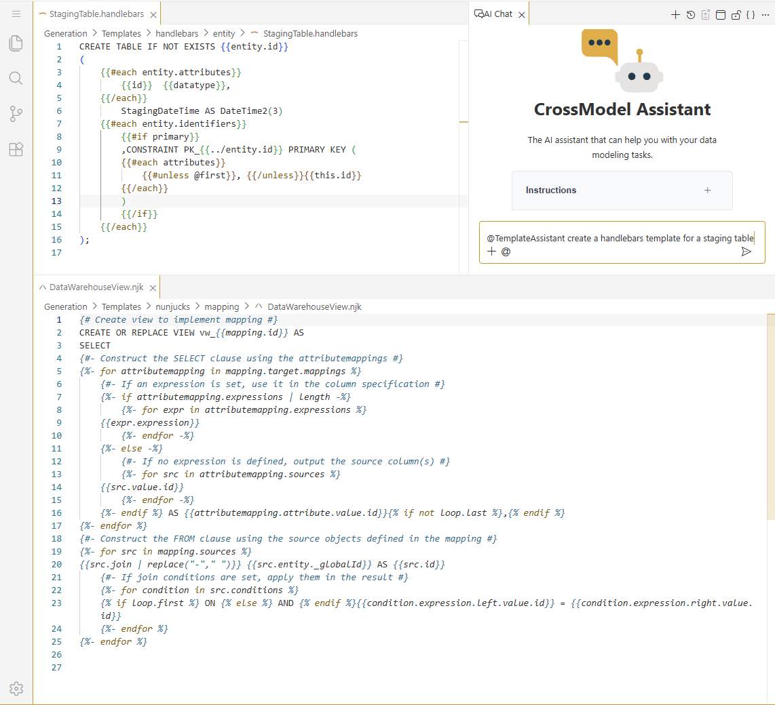This screenshot has height=705, width=775.
Task: Close the StagingTable.handlebars tab
Action: point(153,15)
